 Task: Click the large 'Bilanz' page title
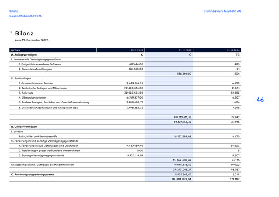24,33
